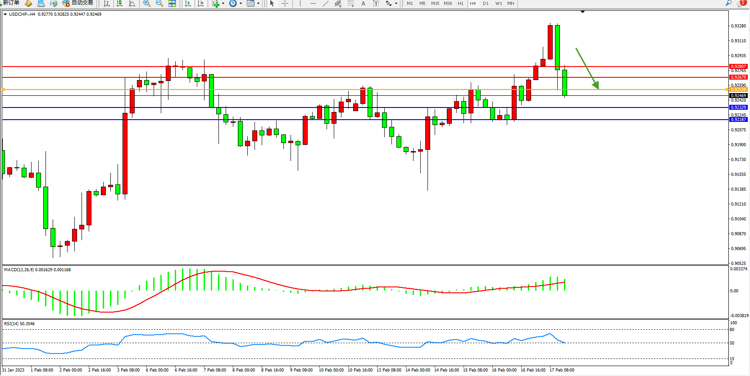Toggle the chart shift button
Image resolution: width=750 pixels, height=376 pixels.
[x=200, y=3]
